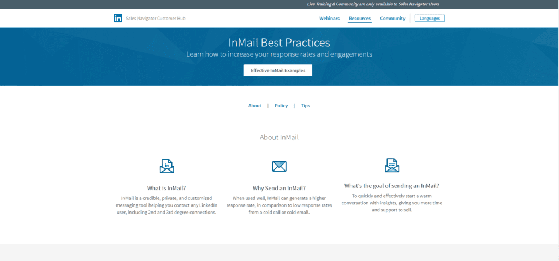Click the Why Send an InMail envelope icon
559x261 pixels.
pyautogui.click(x=279, y=166)
